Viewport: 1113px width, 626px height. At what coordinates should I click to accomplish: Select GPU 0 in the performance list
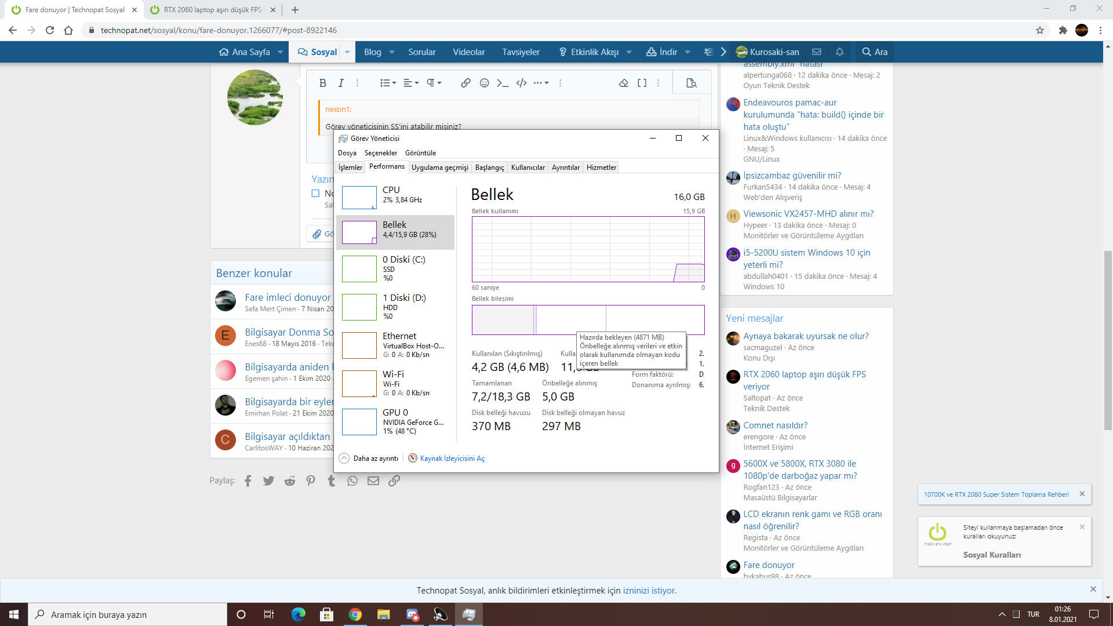click(395, 421)
